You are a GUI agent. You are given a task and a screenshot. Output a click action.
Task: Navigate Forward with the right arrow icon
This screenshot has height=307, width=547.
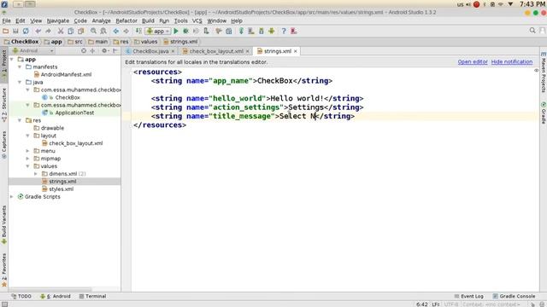click(126, 31)
